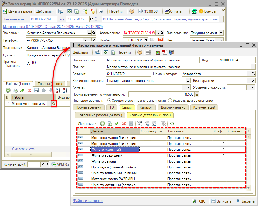Open Вид ремонта dropdown arrow
258x206 pixels.
click(221, 33)
